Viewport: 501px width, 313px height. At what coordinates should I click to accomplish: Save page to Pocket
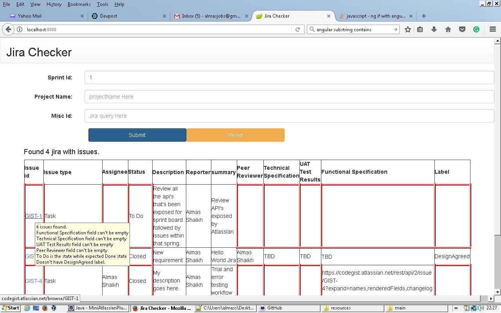[462, 29]
